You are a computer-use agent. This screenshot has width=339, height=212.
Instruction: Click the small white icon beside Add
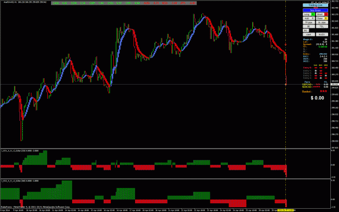(x=313, y=18)
